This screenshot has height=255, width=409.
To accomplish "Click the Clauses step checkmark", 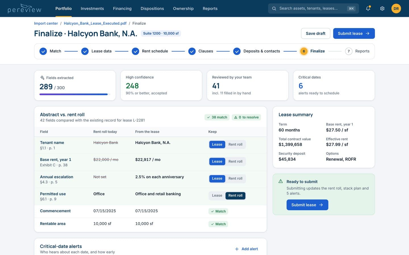I will 192,51.
